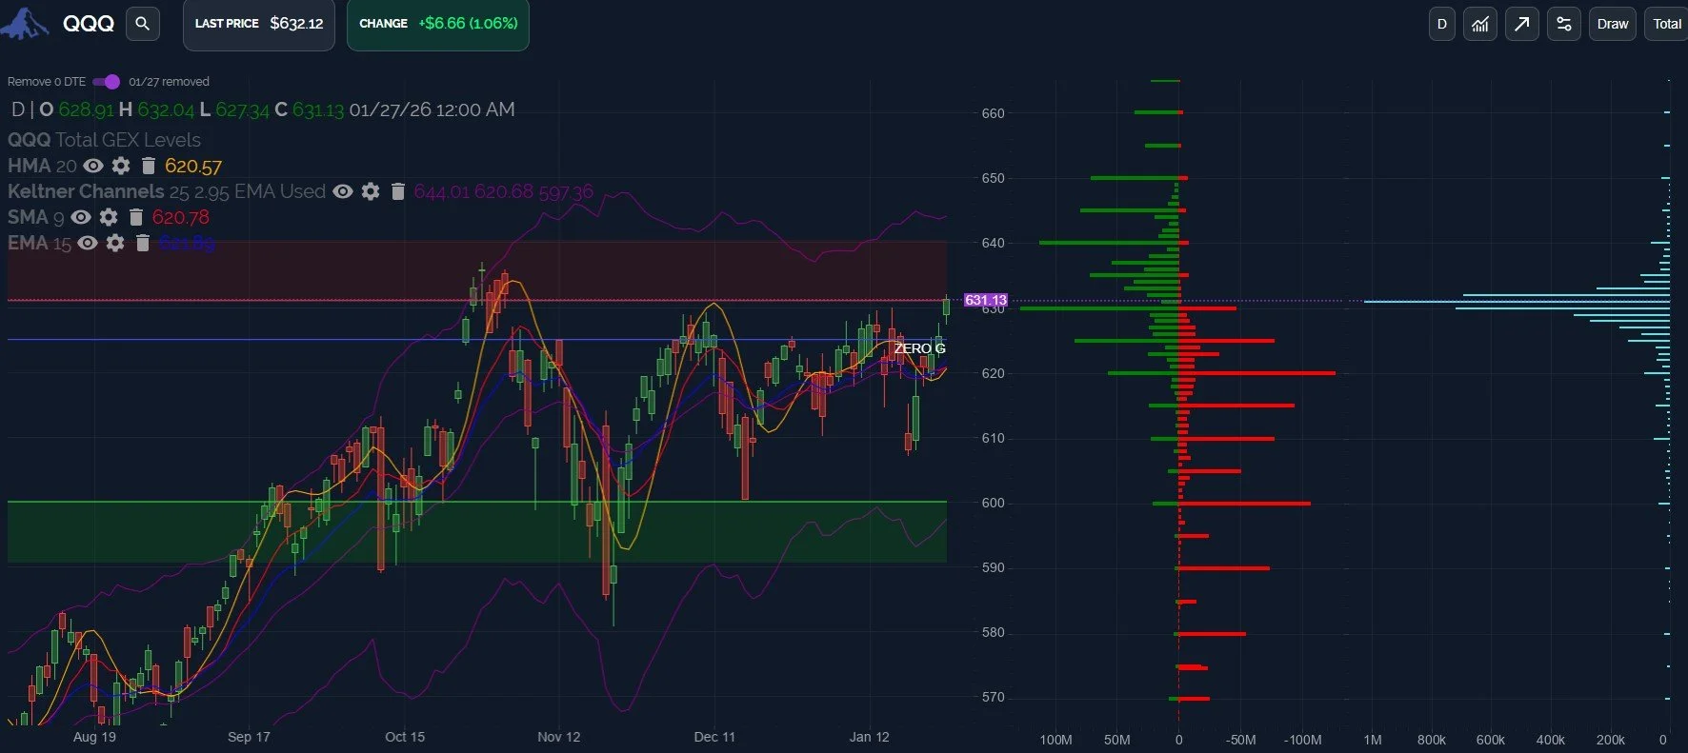Viewport: 1688px width, 753px height.
Task: Delete the EMA 15 indicator
Action: pos(143,243)
